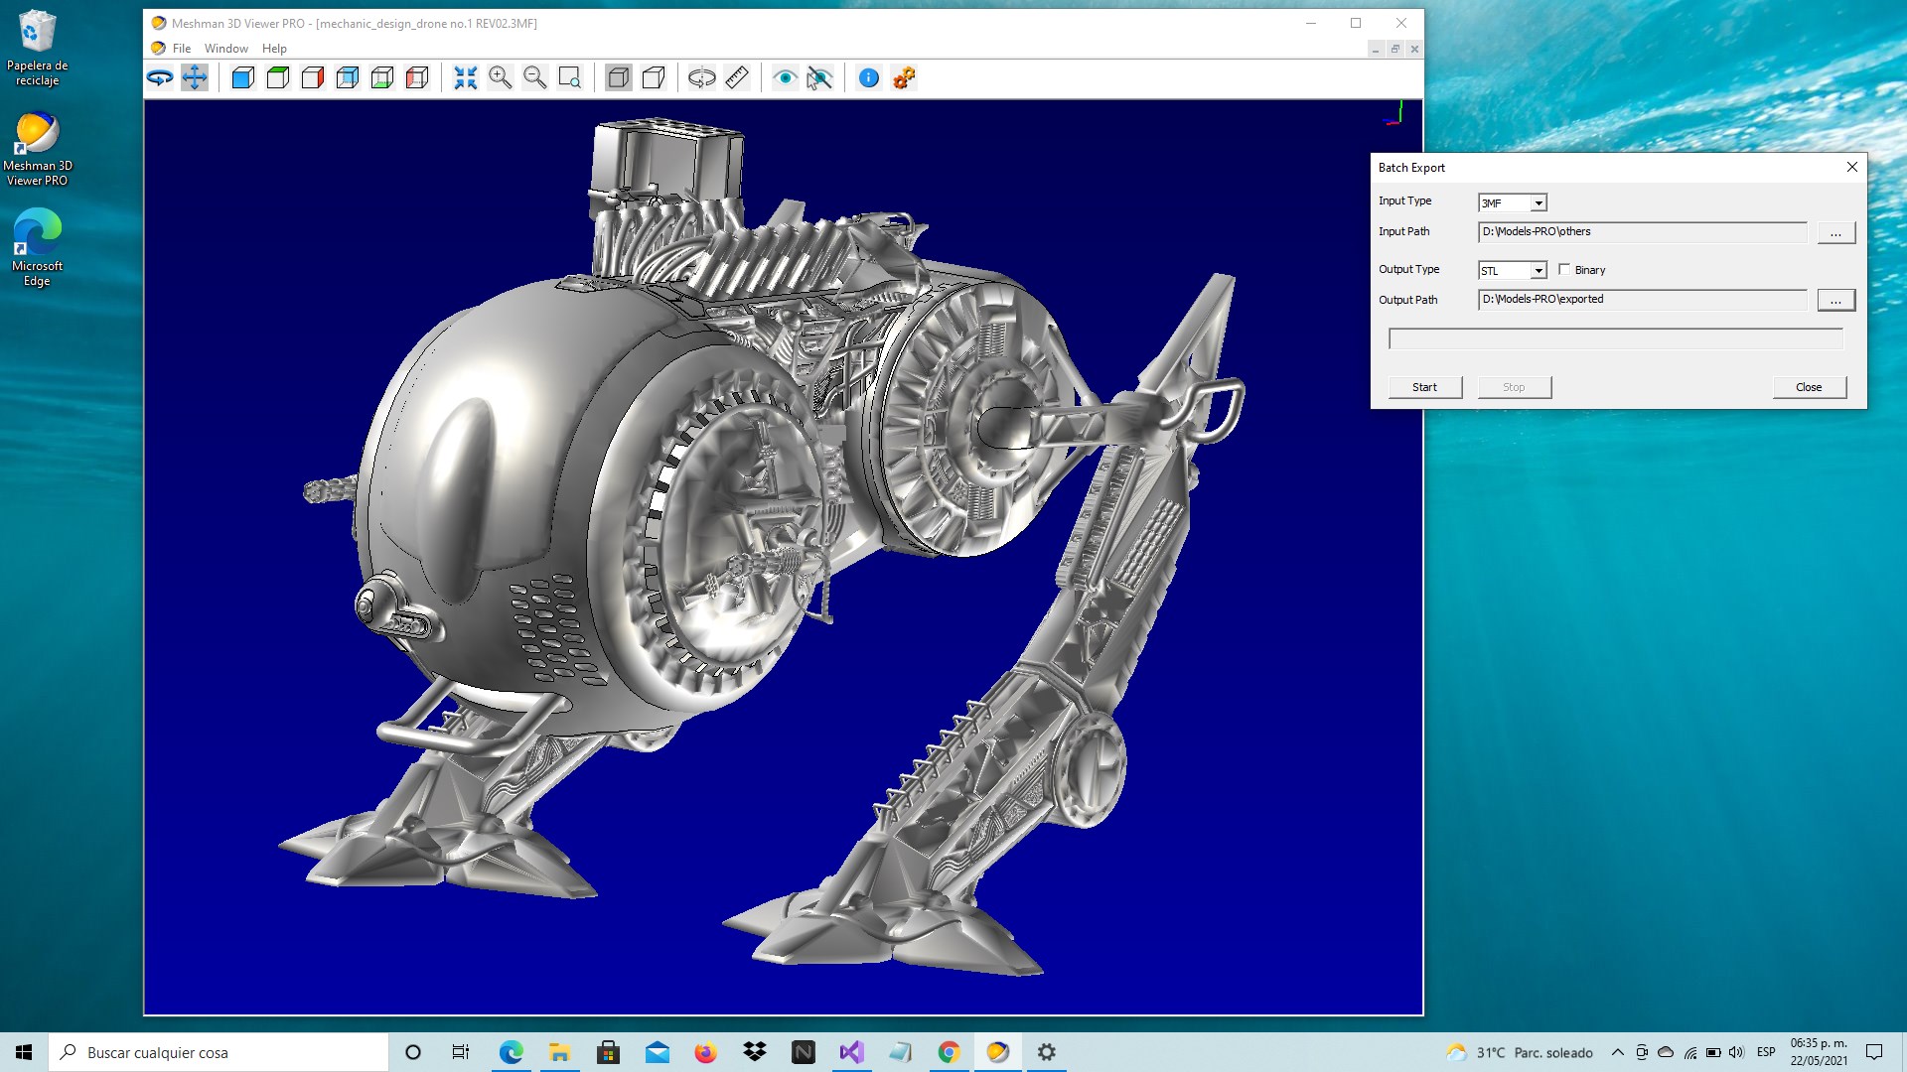
Task: Switch to front view cube
Action: pyautogui.click(x=243, y=77)
